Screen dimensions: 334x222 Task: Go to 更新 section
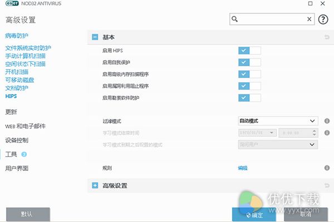click(11, 112)
